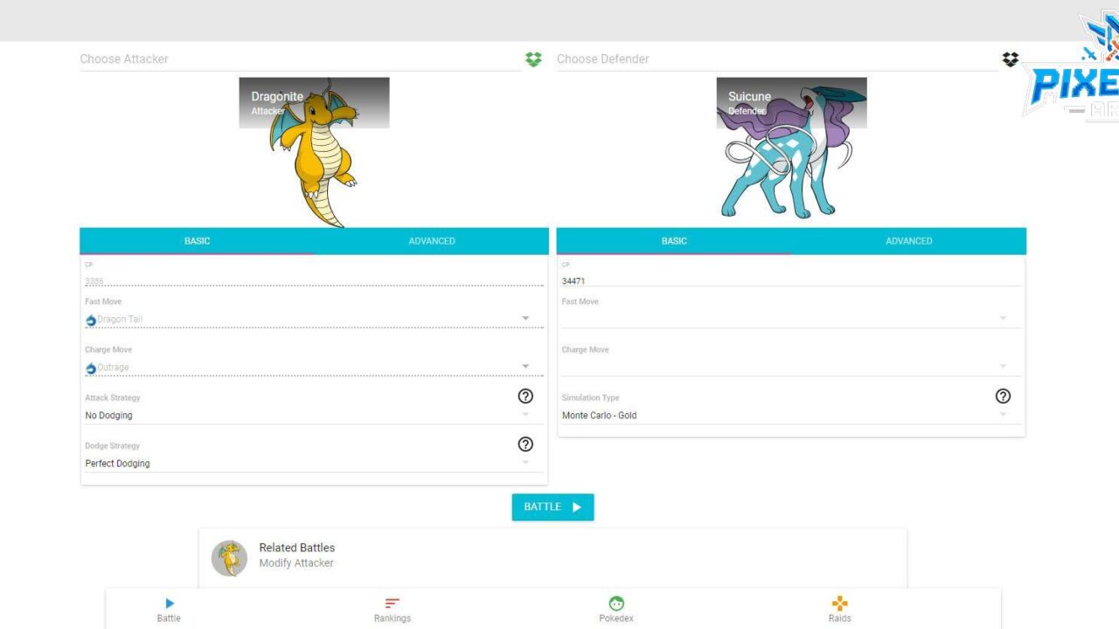
Task: Expand attacker Fast Move dropdown
Action: click(314, 319)
